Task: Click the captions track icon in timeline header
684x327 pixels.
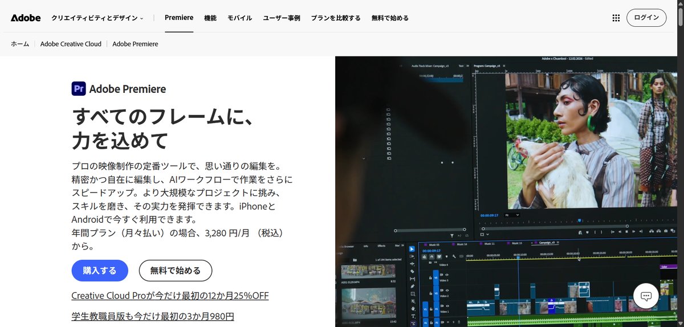Action: point(461,256)
